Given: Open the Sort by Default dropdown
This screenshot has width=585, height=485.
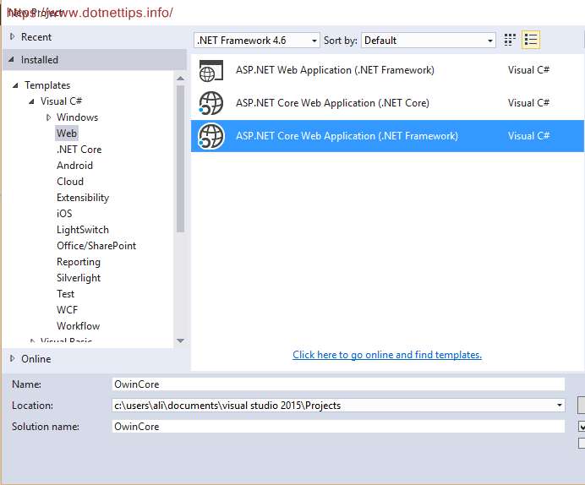Looking at the screenshot, I should pos(429,41).
